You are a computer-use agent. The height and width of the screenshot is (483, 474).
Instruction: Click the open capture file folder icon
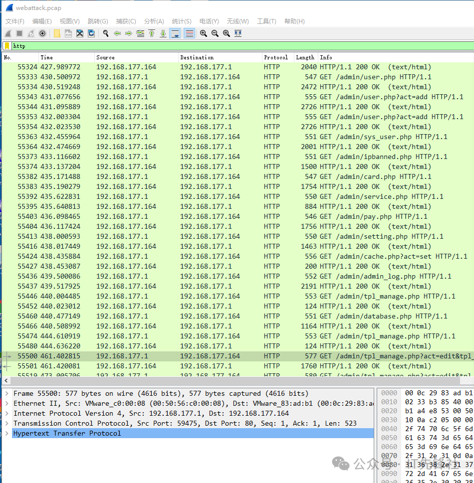point(57,33)
